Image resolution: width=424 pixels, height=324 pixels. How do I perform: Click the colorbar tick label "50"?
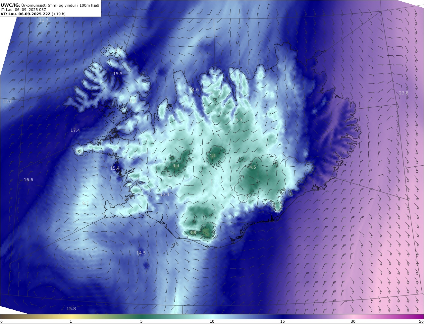[421, 321]
